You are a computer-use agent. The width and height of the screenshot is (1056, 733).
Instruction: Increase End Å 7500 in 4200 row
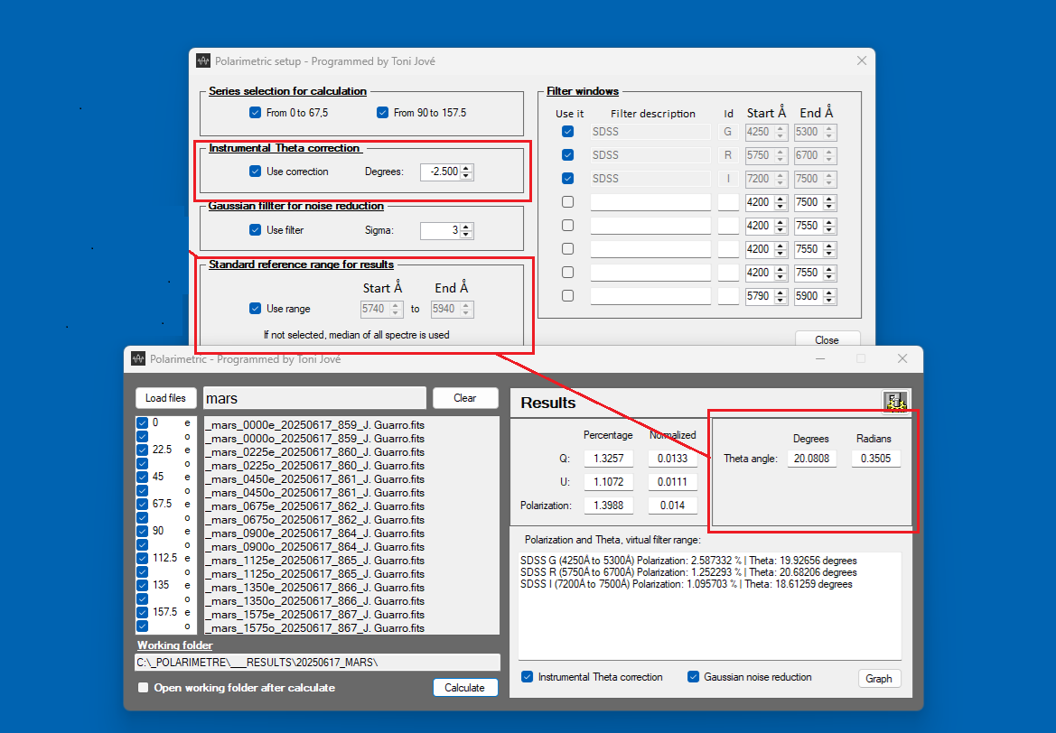[829, 199]
